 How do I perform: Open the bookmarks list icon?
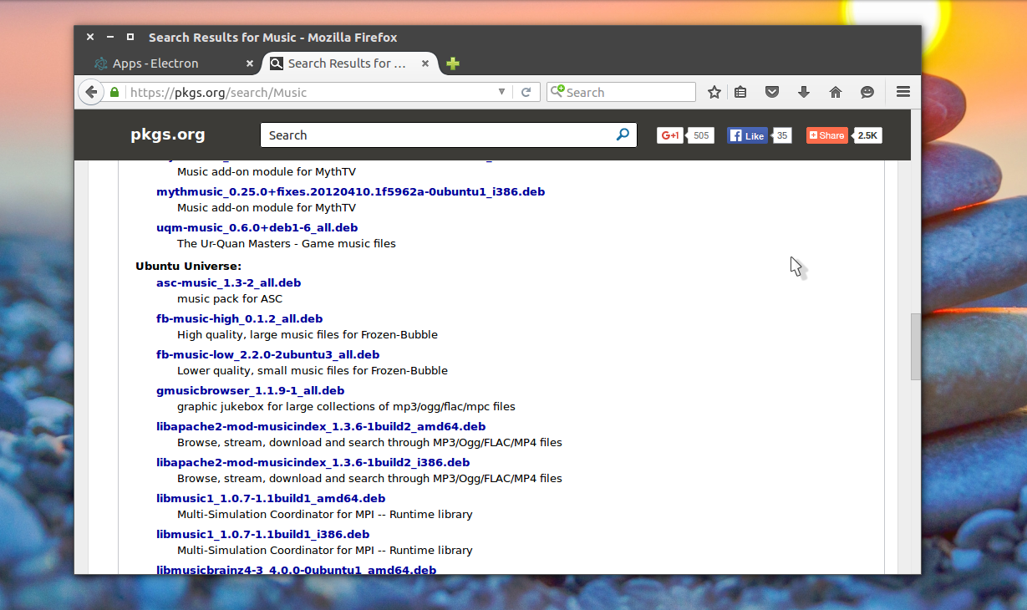tap(740, 92)
